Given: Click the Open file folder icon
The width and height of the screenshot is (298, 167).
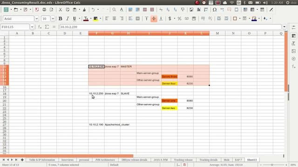Looking at the screenshot, I should 16,9.
